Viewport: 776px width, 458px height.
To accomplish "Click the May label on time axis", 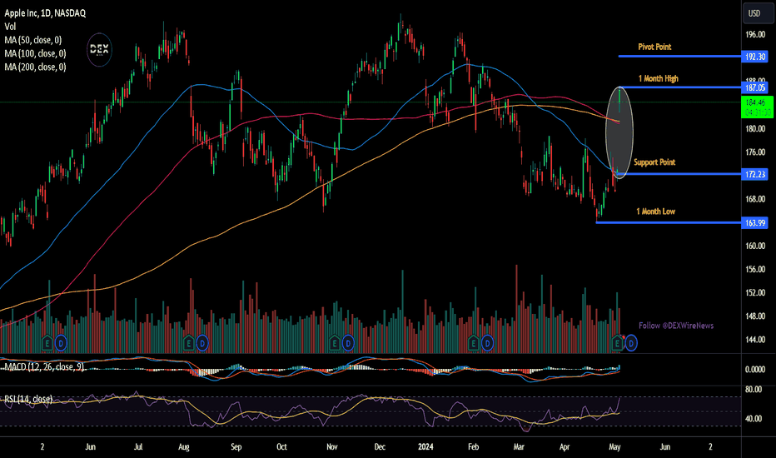I will click(x=614, y=446).
